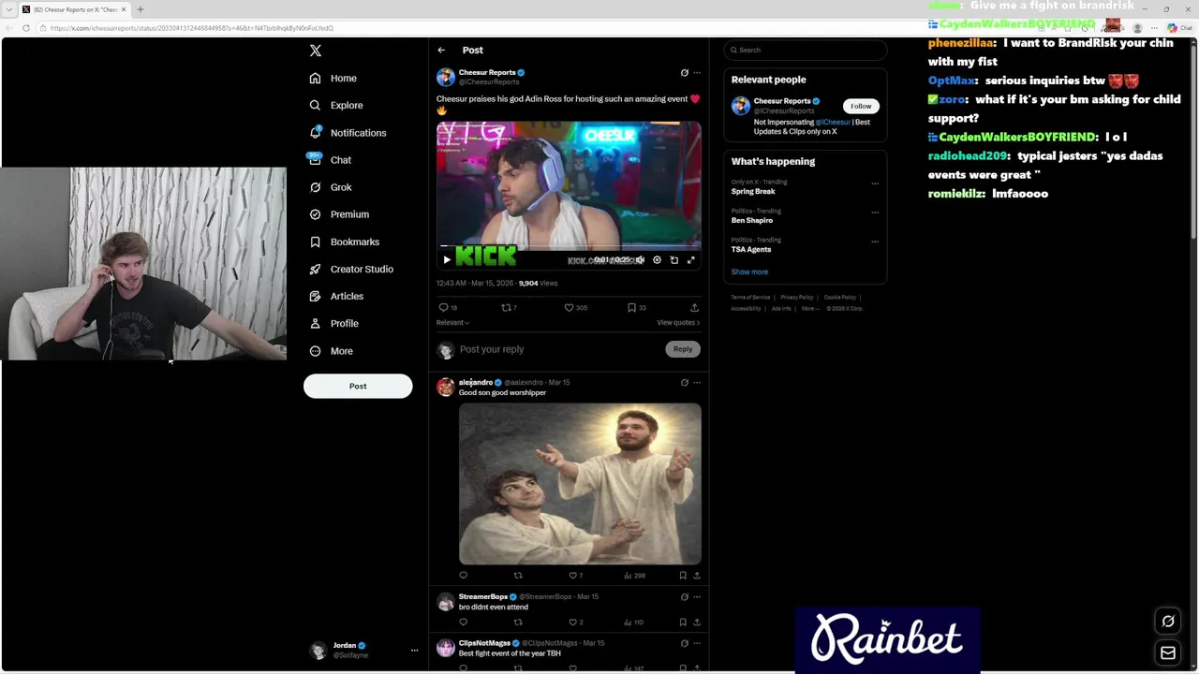The height and width of the screenshot is (674, 1199).
Task: Open Messages floating envelope button
Action: pyautogui.click(x=1168, y=653)
